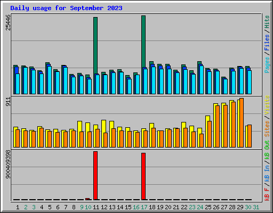This screenshot has height=213, width=273.
Task: Click day label 12 on the x-axis
Action: pyautogui.click(x=104, y=207)
